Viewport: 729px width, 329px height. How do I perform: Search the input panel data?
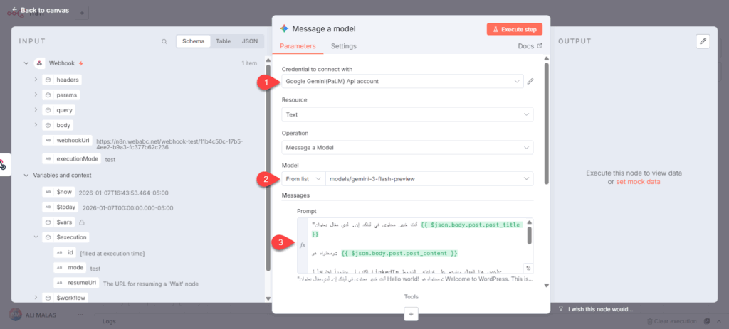point(164,41)
